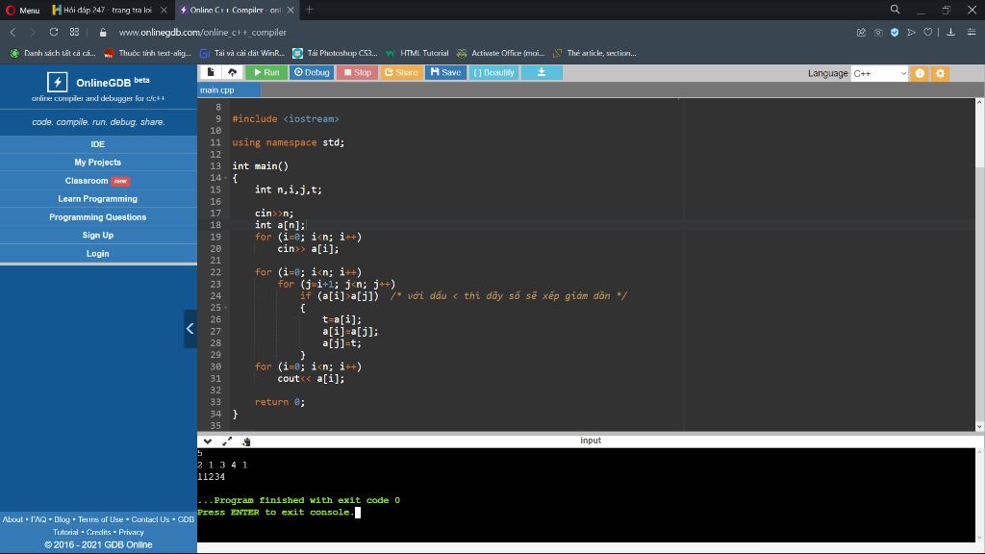Screen dimensions: 985x554
Task: Open the browser easy setup sliders icon
Action: click(972, 32)
